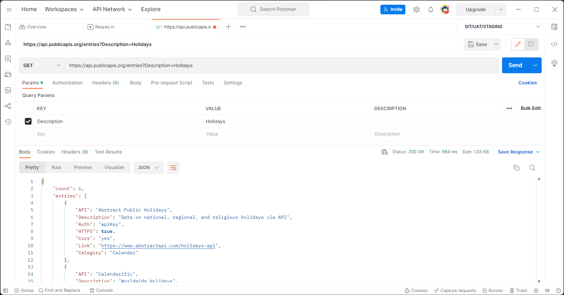Viewport: 564px width, 295px height.
Task: Open the Upgrade dropdown arrow
Action: pyautogui.click(x=501, y=9)
